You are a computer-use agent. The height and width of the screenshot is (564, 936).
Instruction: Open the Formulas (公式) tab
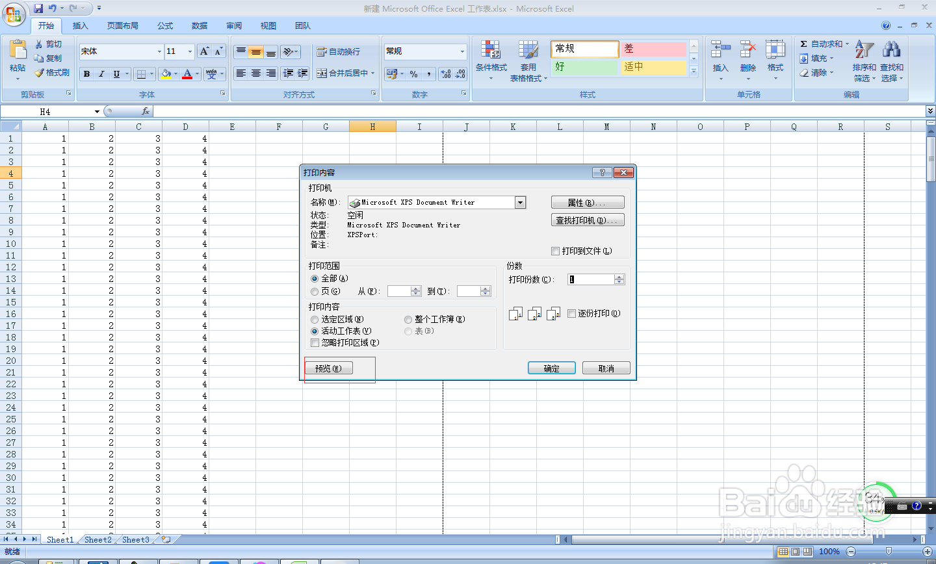[x=165, y=26]
